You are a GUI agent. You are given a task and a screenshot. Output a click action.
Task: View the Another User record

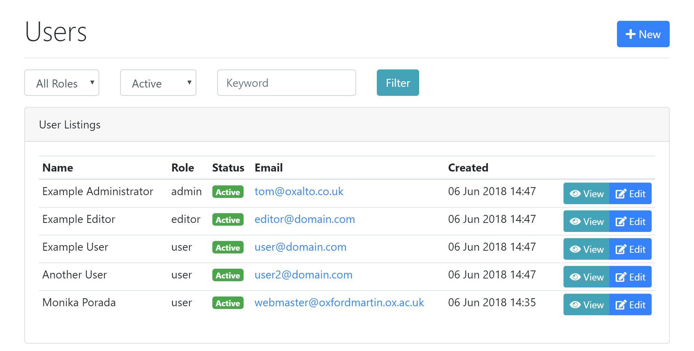586,277
